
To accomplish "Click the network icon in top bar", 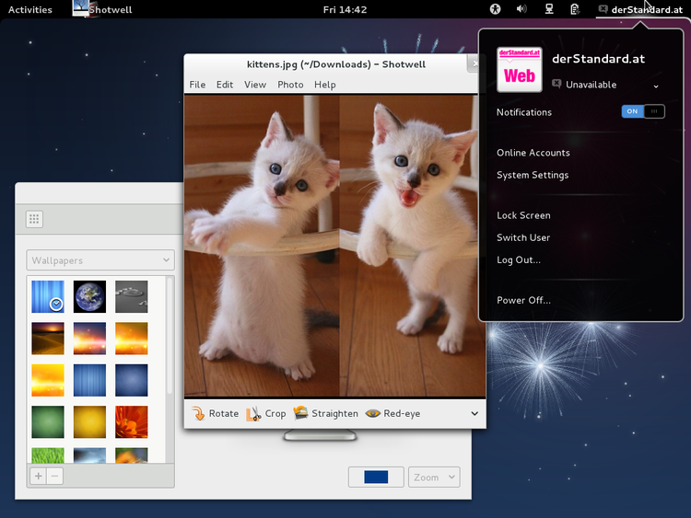I will [x=549, y=9].
